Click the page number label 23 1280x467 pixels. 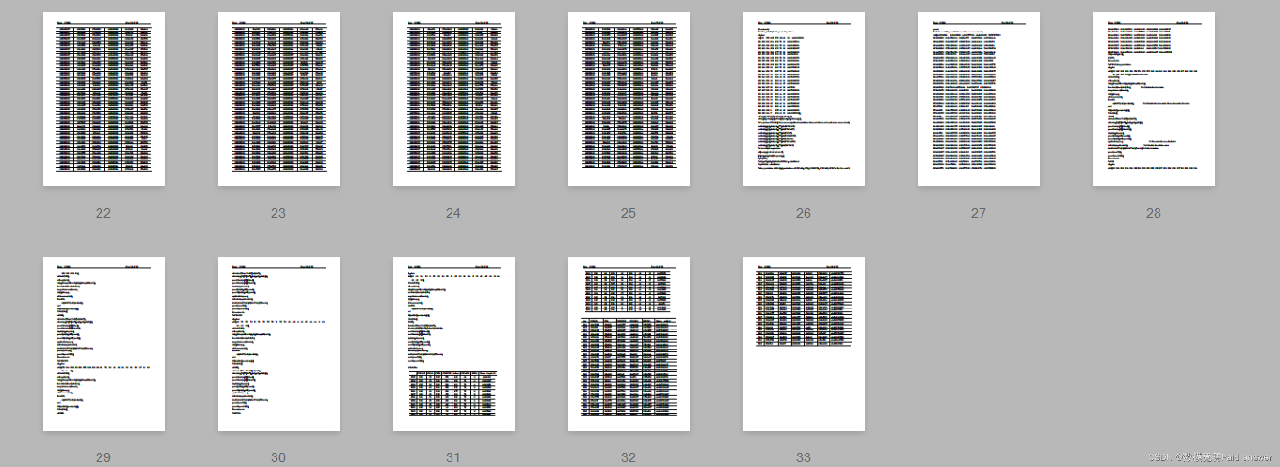[278, 213]
